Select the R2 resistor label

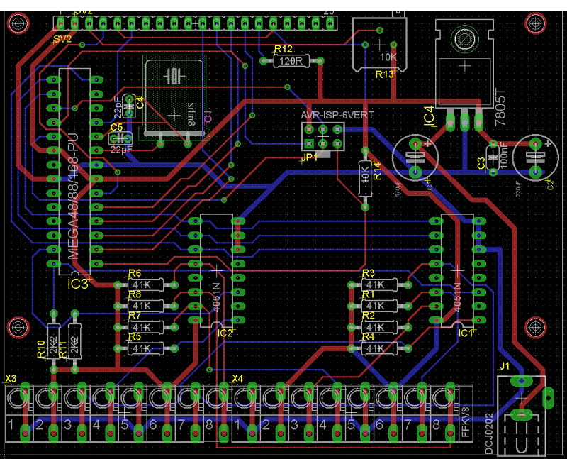point(368,316)
